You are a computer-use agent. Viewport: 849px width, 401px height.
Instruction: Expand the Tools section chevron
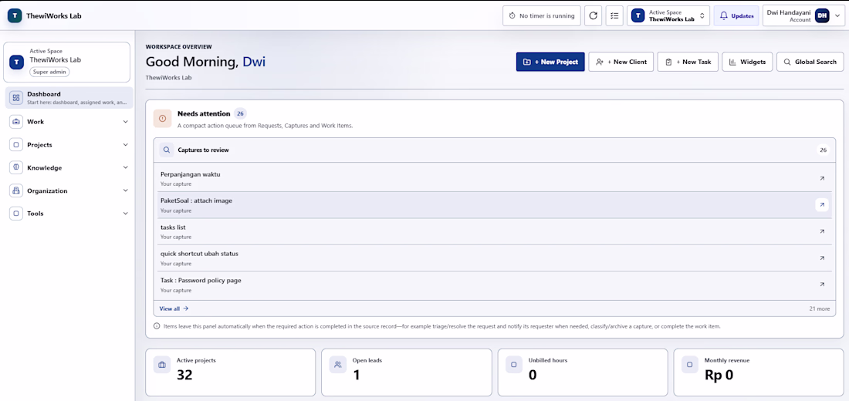[126, 213]
